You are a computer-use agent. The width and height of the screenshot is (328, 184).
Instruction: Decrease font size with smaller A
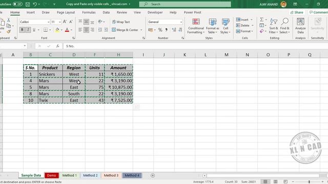[x=71, y=21]
